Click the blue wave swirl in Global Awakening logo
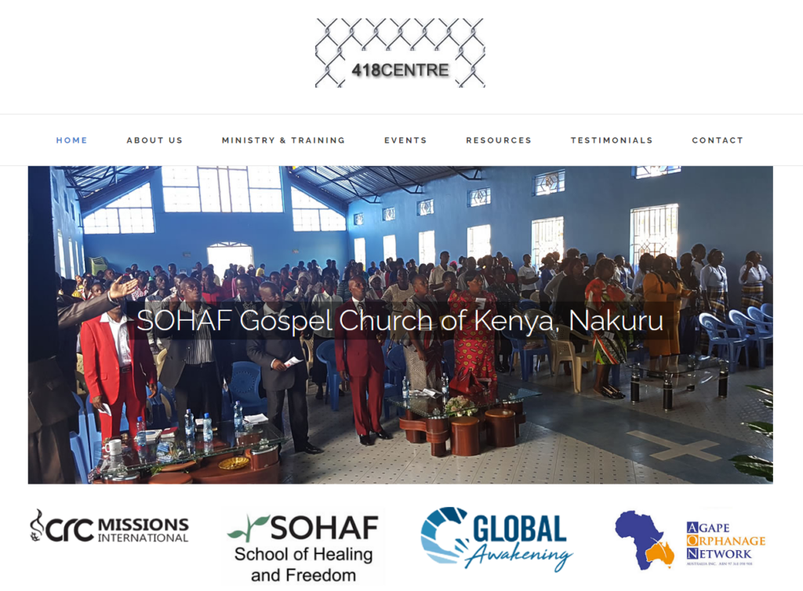This screenshot has width=803, height=591. coord(444,535)
